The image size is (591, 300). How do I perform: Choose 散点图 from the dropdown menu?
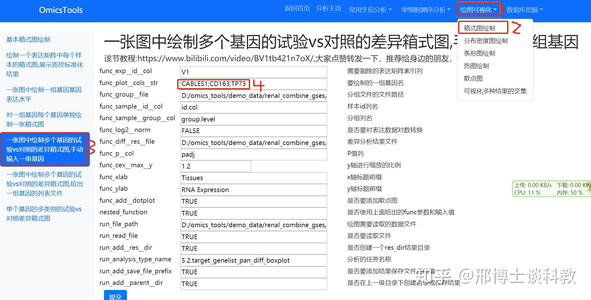(473, 78)
